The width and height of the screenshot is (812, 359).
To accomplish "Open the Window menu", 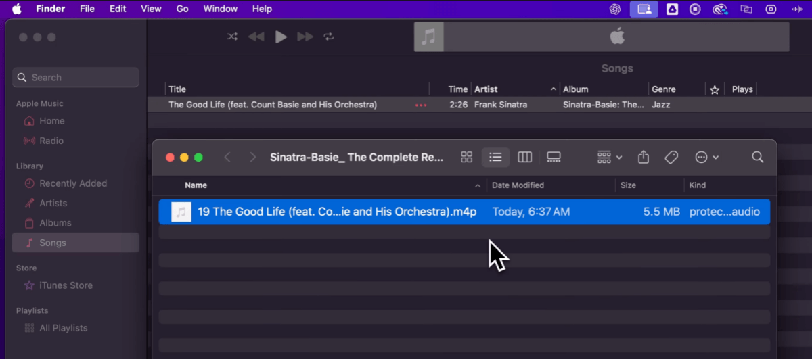I will coord(221,9).
